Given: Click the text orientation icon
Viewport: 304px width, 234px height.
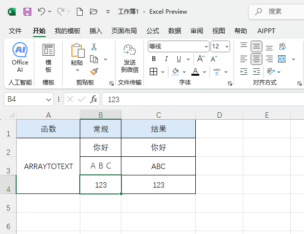Looking at the screenshot, I should coord(270,72).
